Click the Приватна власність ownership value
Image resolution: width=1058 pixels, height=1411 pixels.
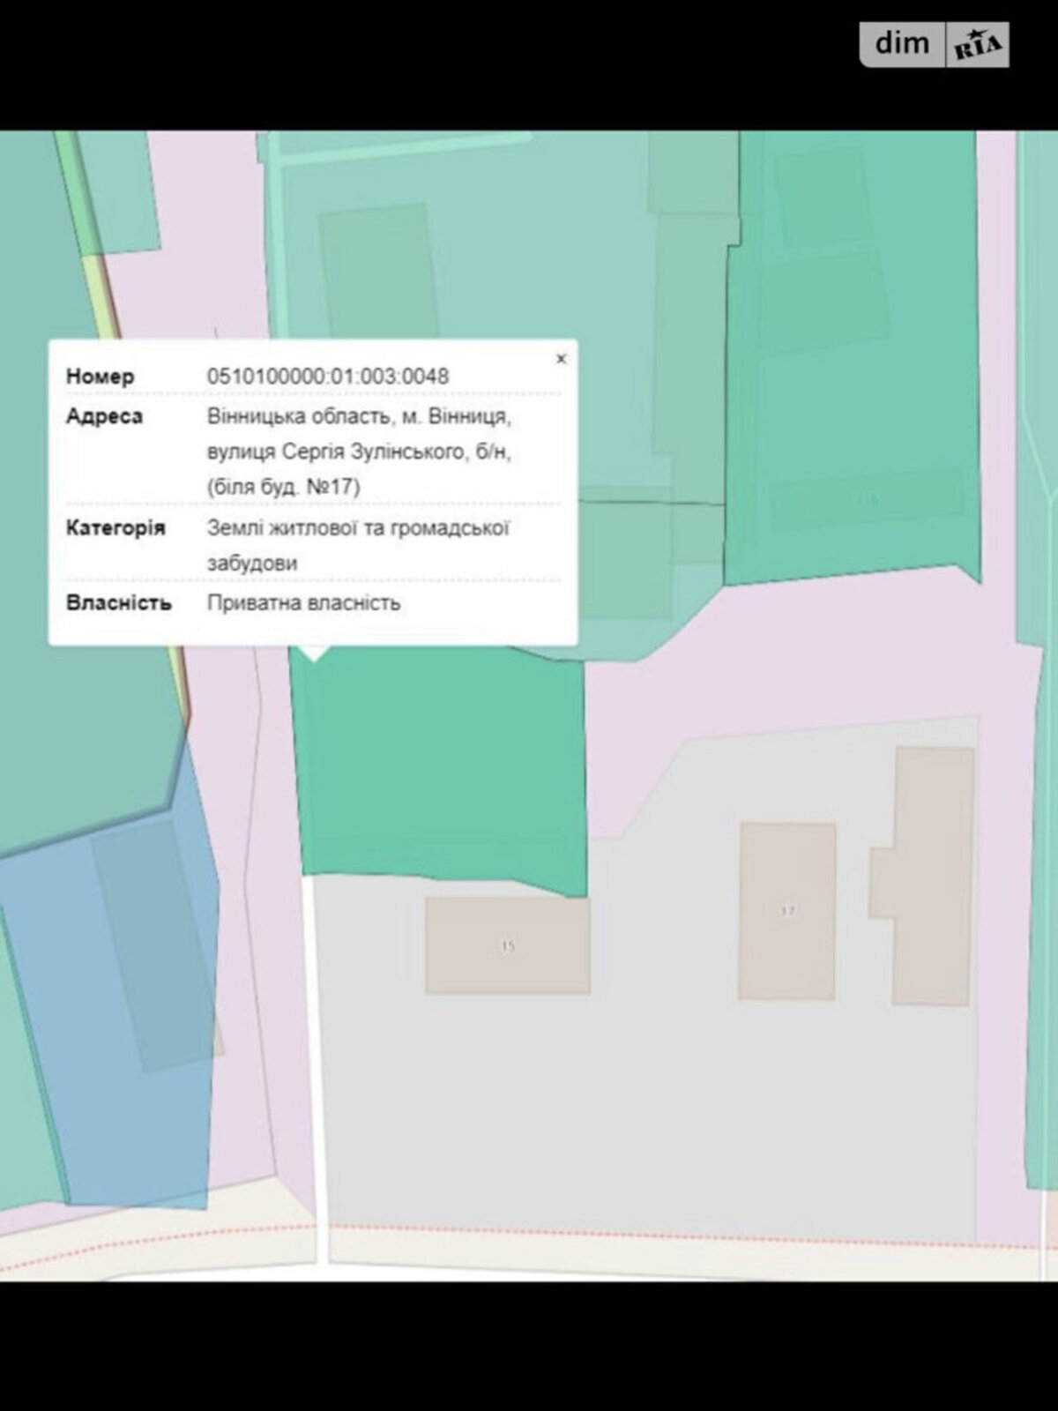pos(303,603)
